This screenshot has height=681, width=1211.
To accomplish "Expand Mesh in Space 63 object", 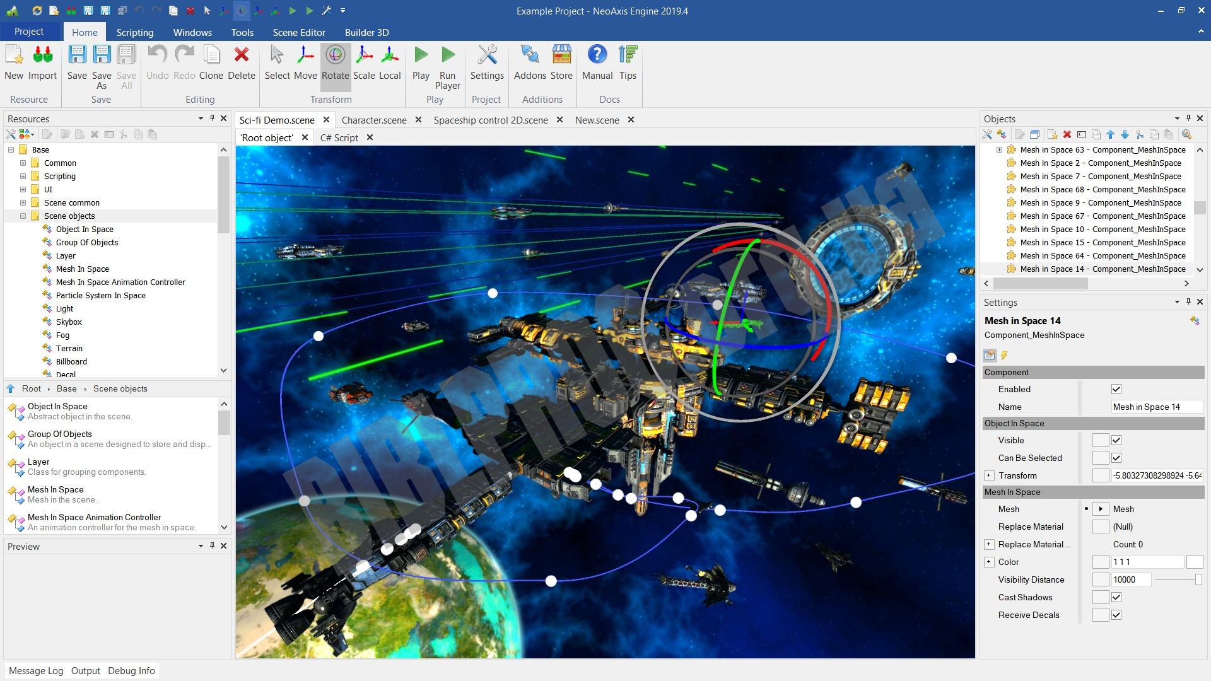I will pyautogui.click(x=999, y=149).
